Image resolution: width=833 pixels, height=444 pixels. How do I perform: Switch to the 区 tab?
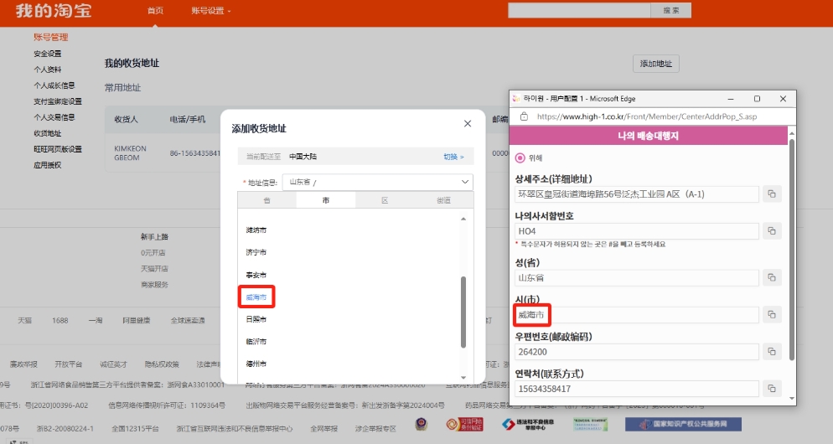coord(385,200)
